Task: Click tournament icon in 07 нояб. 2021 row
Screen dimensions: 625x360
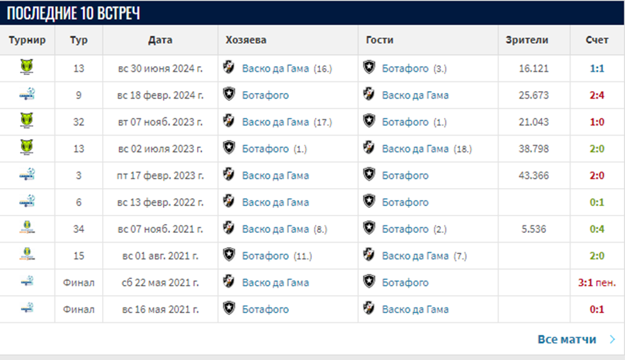Action: (x=27, y=228)
